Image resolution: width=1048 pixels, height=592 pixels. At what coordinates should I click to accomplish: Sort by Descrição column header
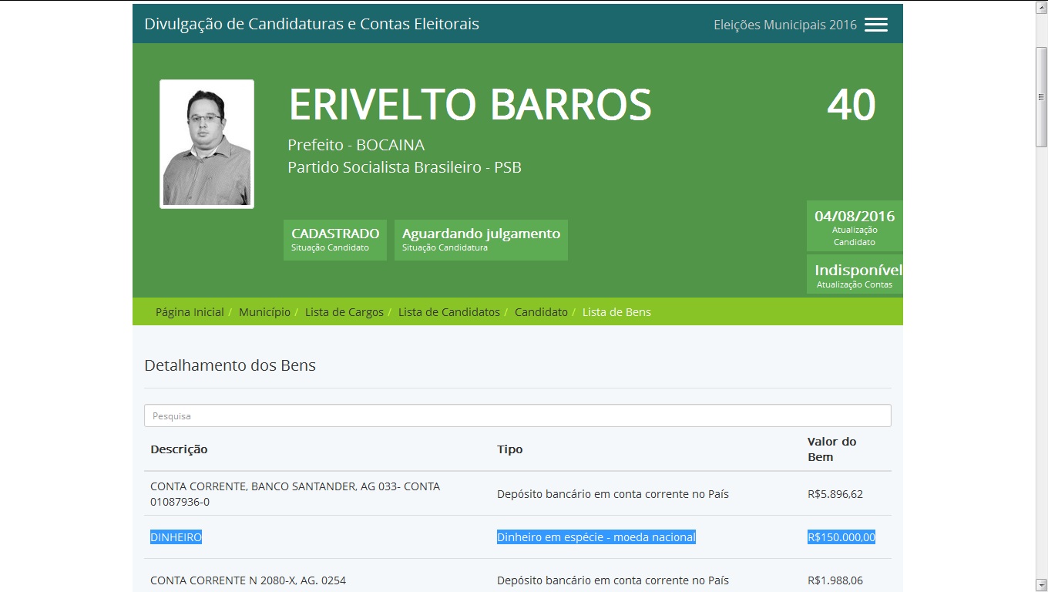179,449
